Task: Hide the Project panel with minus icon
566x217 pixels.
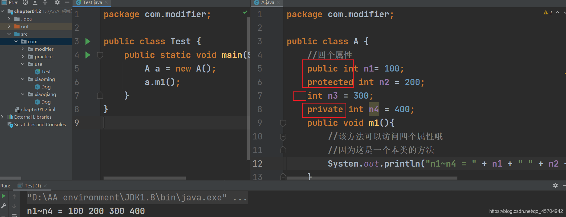Action: [67, 2]
